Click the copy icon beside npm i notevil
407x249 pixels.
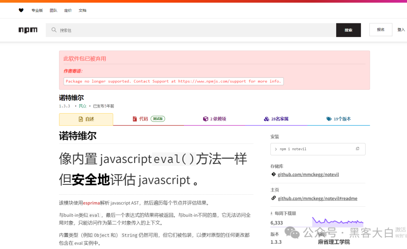point(358,149)
